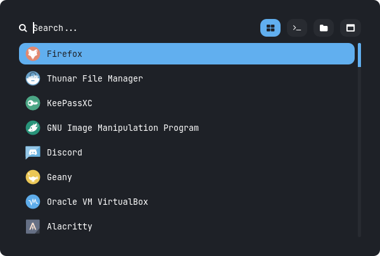380x256 pixels.
Task: Click the magnifying glass search icon
Action: (23, 28)
